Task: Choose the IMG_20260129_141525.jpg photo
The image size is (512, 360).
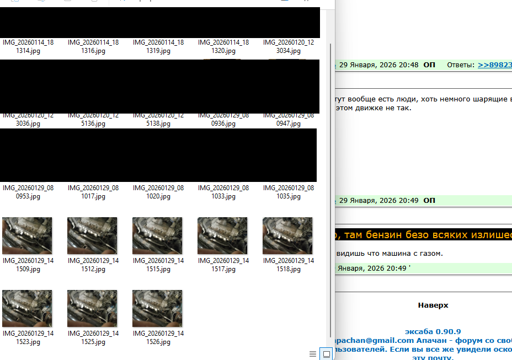Action: (x=93, y=309)
